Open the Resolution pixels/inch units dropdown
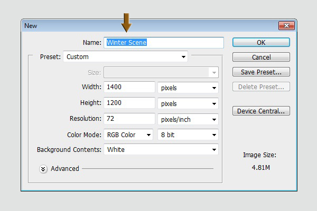317x211 pixels. coord(188,119)
